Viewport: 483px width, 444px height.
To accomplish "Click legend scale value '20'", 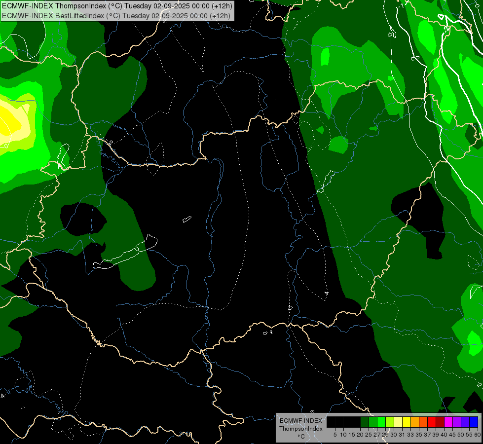I will tap(361, 435).
